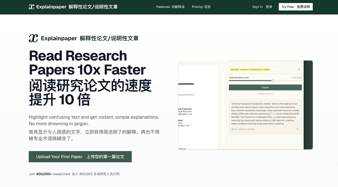Click the 'Ask a follow-up question' text

[244, 129]
